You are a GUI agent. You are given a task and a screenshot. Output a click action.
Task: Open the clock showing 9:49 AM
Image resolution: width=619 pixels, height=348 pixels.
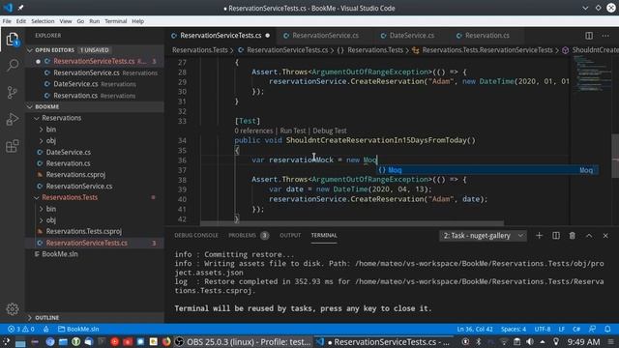[583, 341]
